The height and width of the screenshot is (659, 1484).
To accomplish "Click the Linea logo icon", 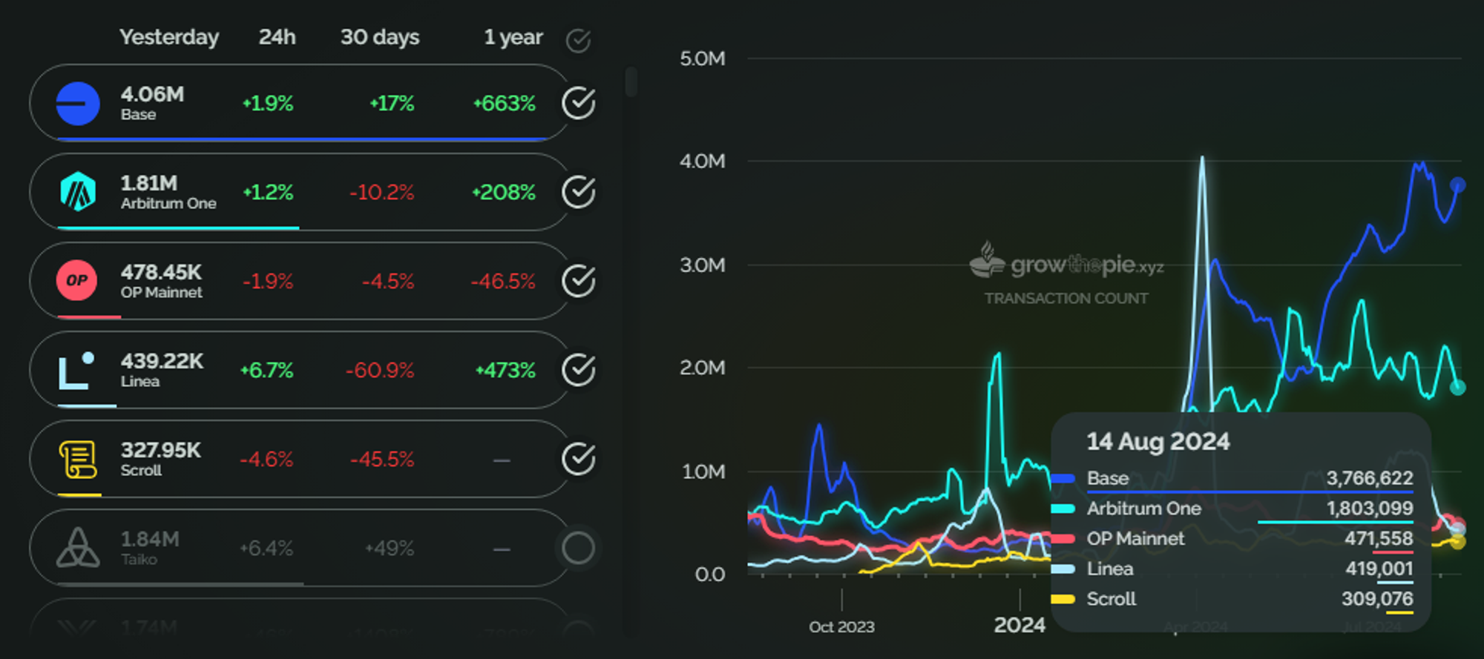I will 76,370.
